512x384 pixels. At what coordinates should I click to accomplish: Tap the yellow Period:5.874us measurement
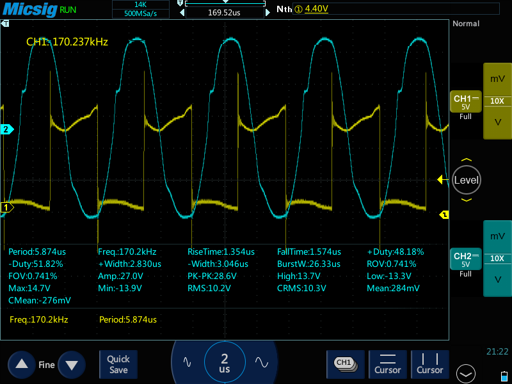pyautogui.click(x=128, y=319)
